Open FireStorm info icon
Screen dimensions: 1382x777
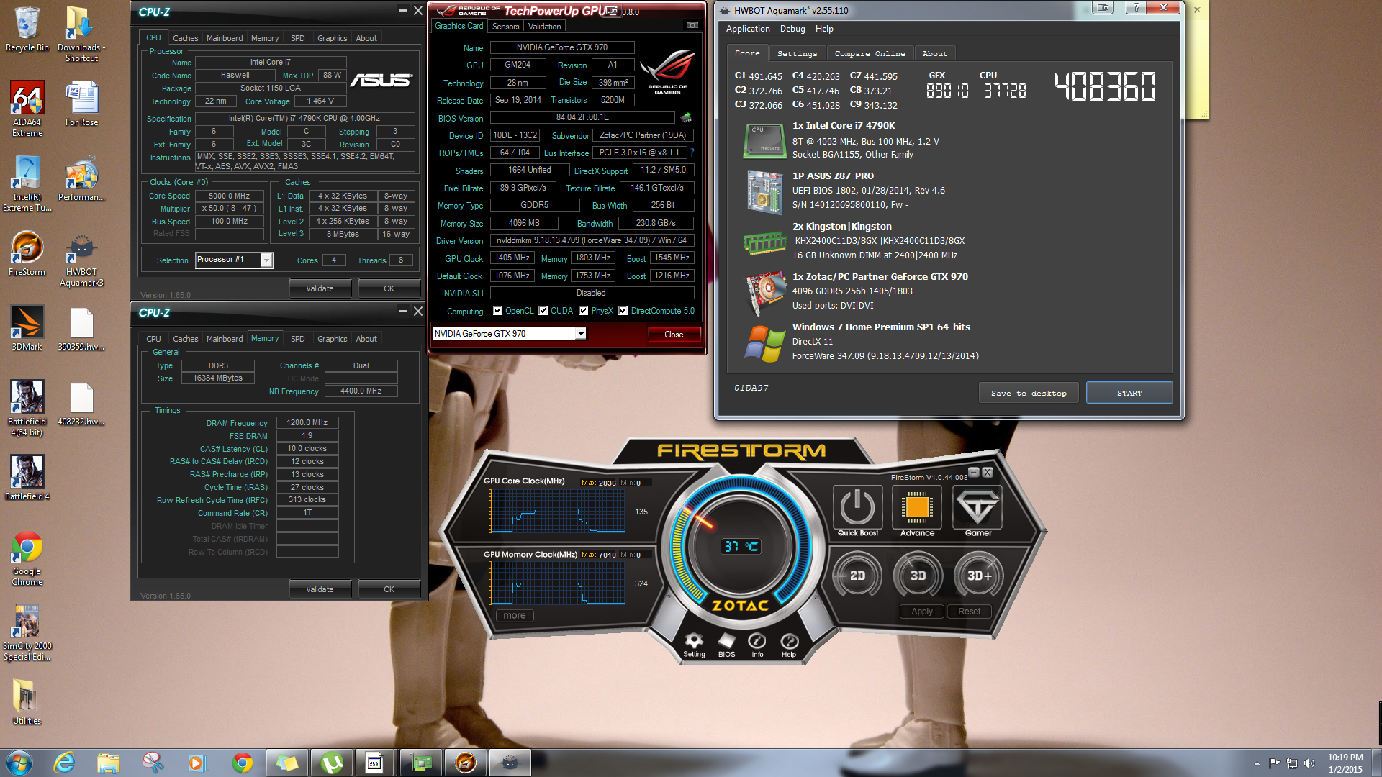click(x=757, y=645)
